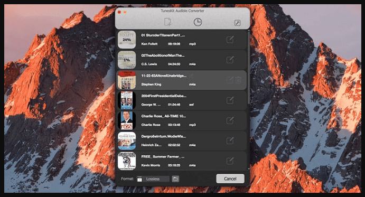Close the TunesKit window with red button
Viewport: 365px width, 197px height.
click(x=119, y=12)
